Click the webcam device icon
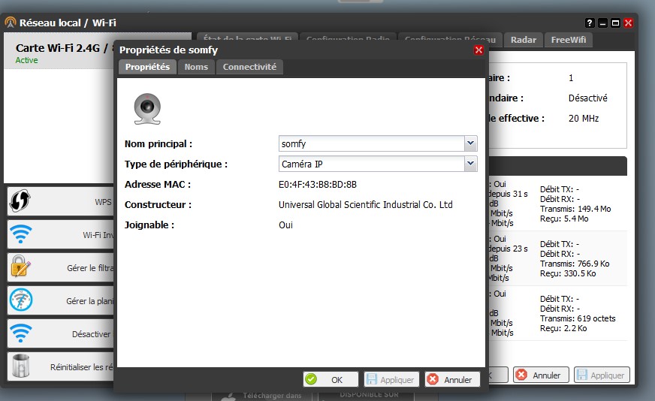The image size is (655, 401). pos(147,108)
